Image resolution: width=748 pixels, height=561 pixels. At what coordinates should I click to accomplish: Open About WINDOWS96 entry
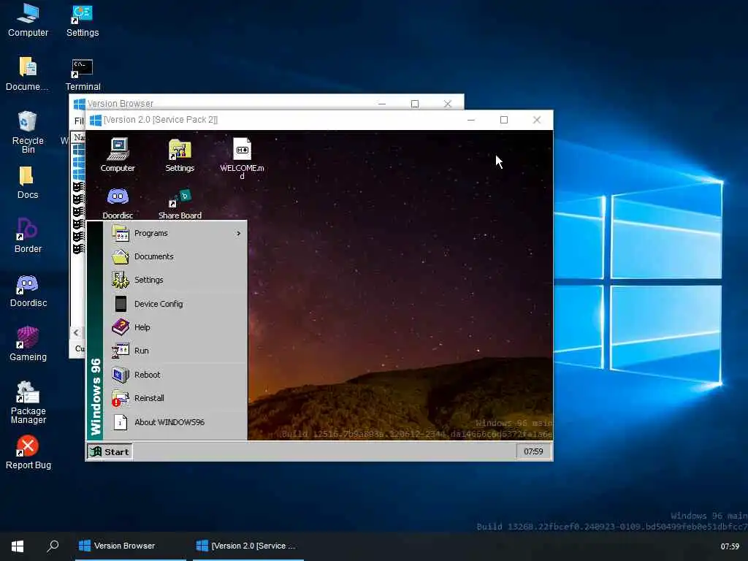[175, 422]
